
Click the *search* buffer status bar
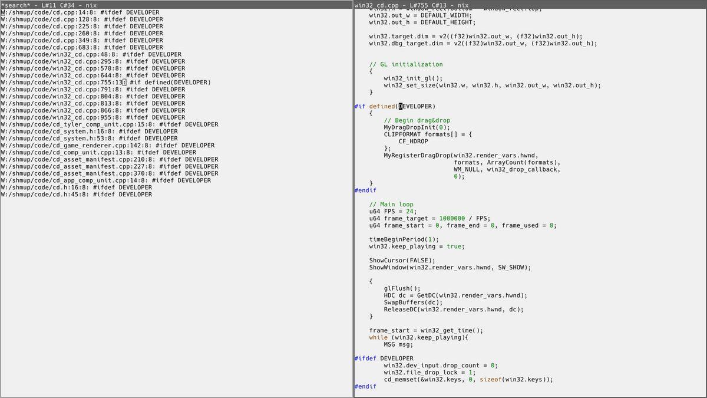176,5
